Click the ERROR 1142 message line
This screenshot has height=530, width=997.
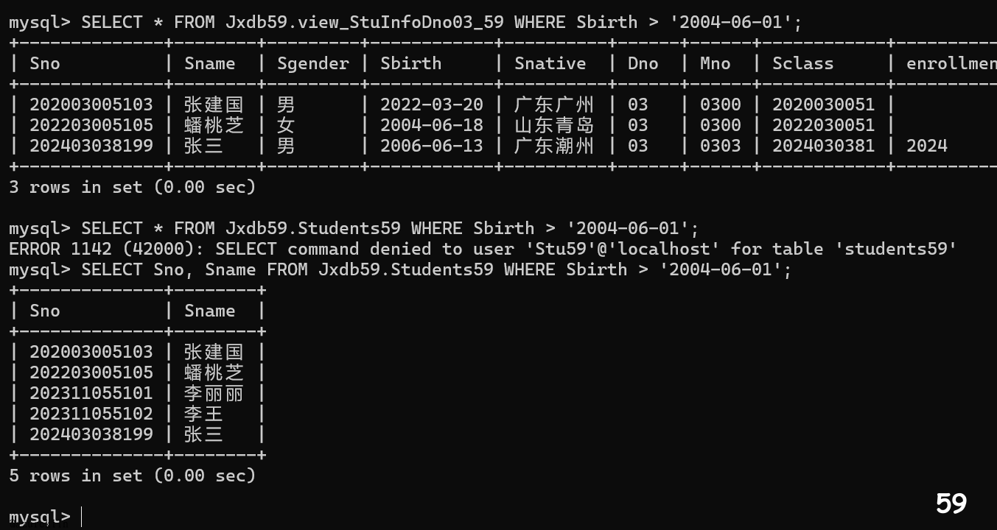pos(483,249)
